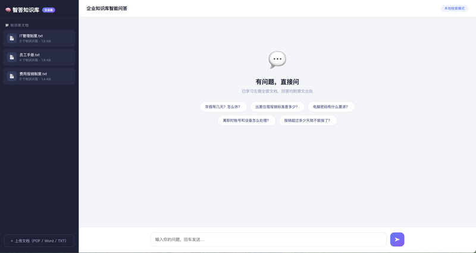This screenshot has width=476, height=253.
Task: Select 员工手册.txt document entry
Action: 39,57
